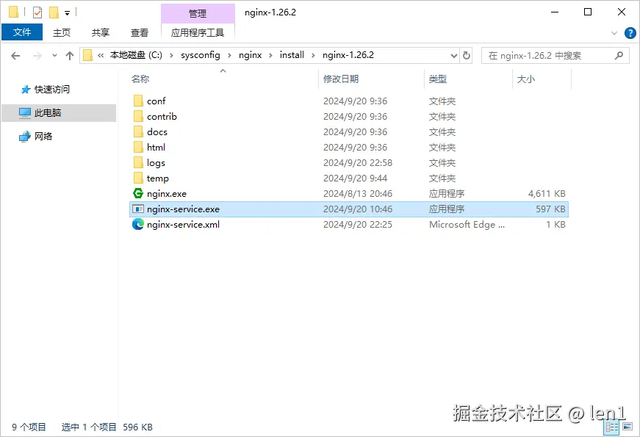The width and height of the screenshot is (640, 437).
Task: Click the properties quick access toolbar icon
Action: [x=37, y=12]
